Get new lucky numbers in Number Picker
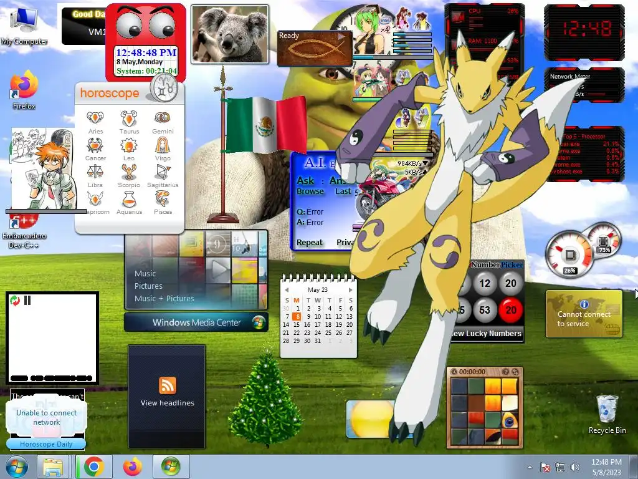Screen dimensions: 638x479 coord(487,334)
